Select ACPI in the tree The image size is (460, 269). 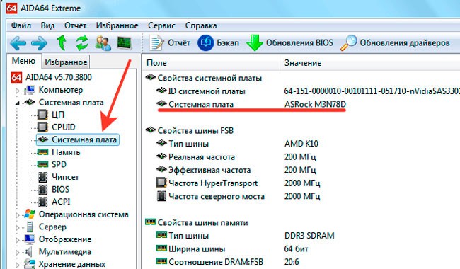61,202
